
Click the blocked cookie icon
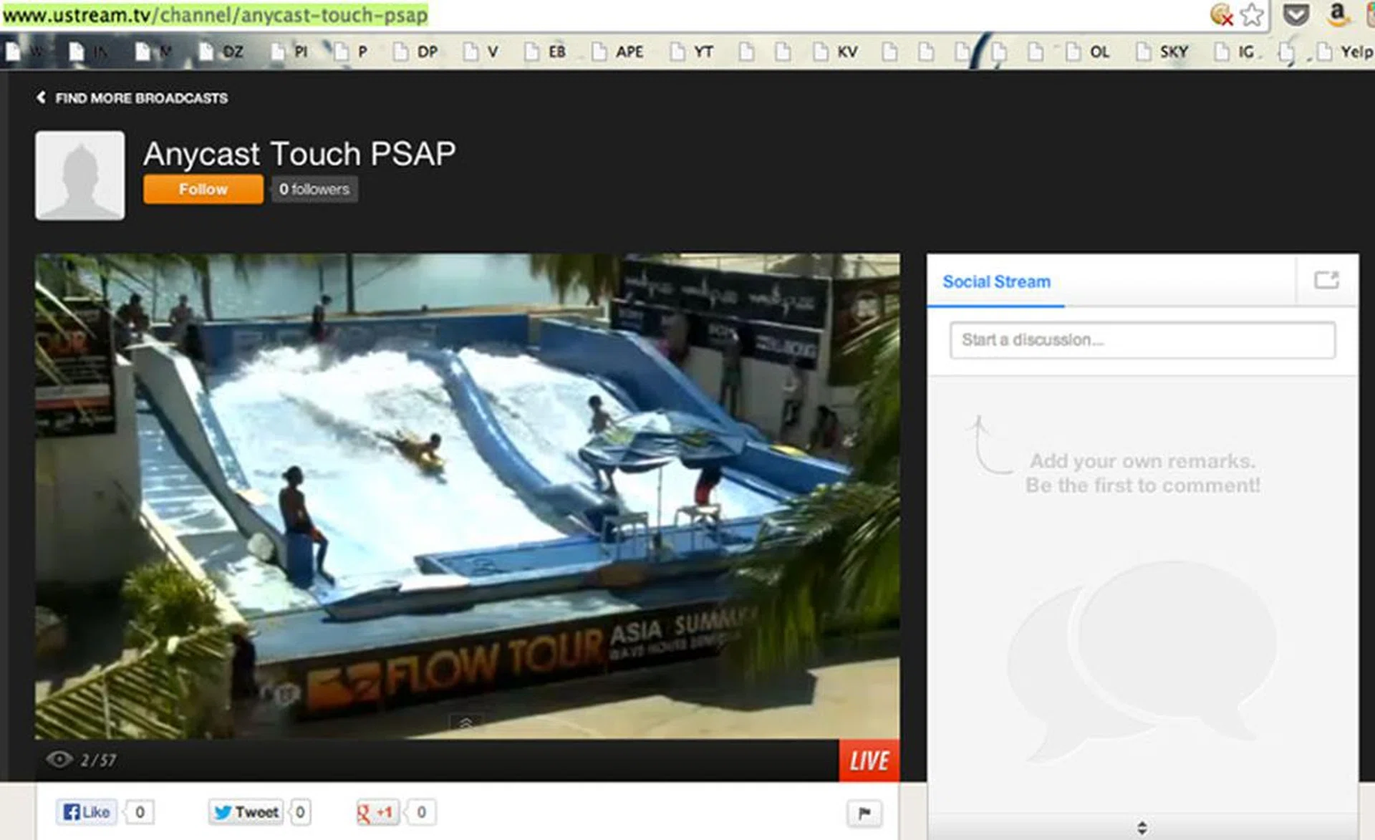pos(1221,14)
